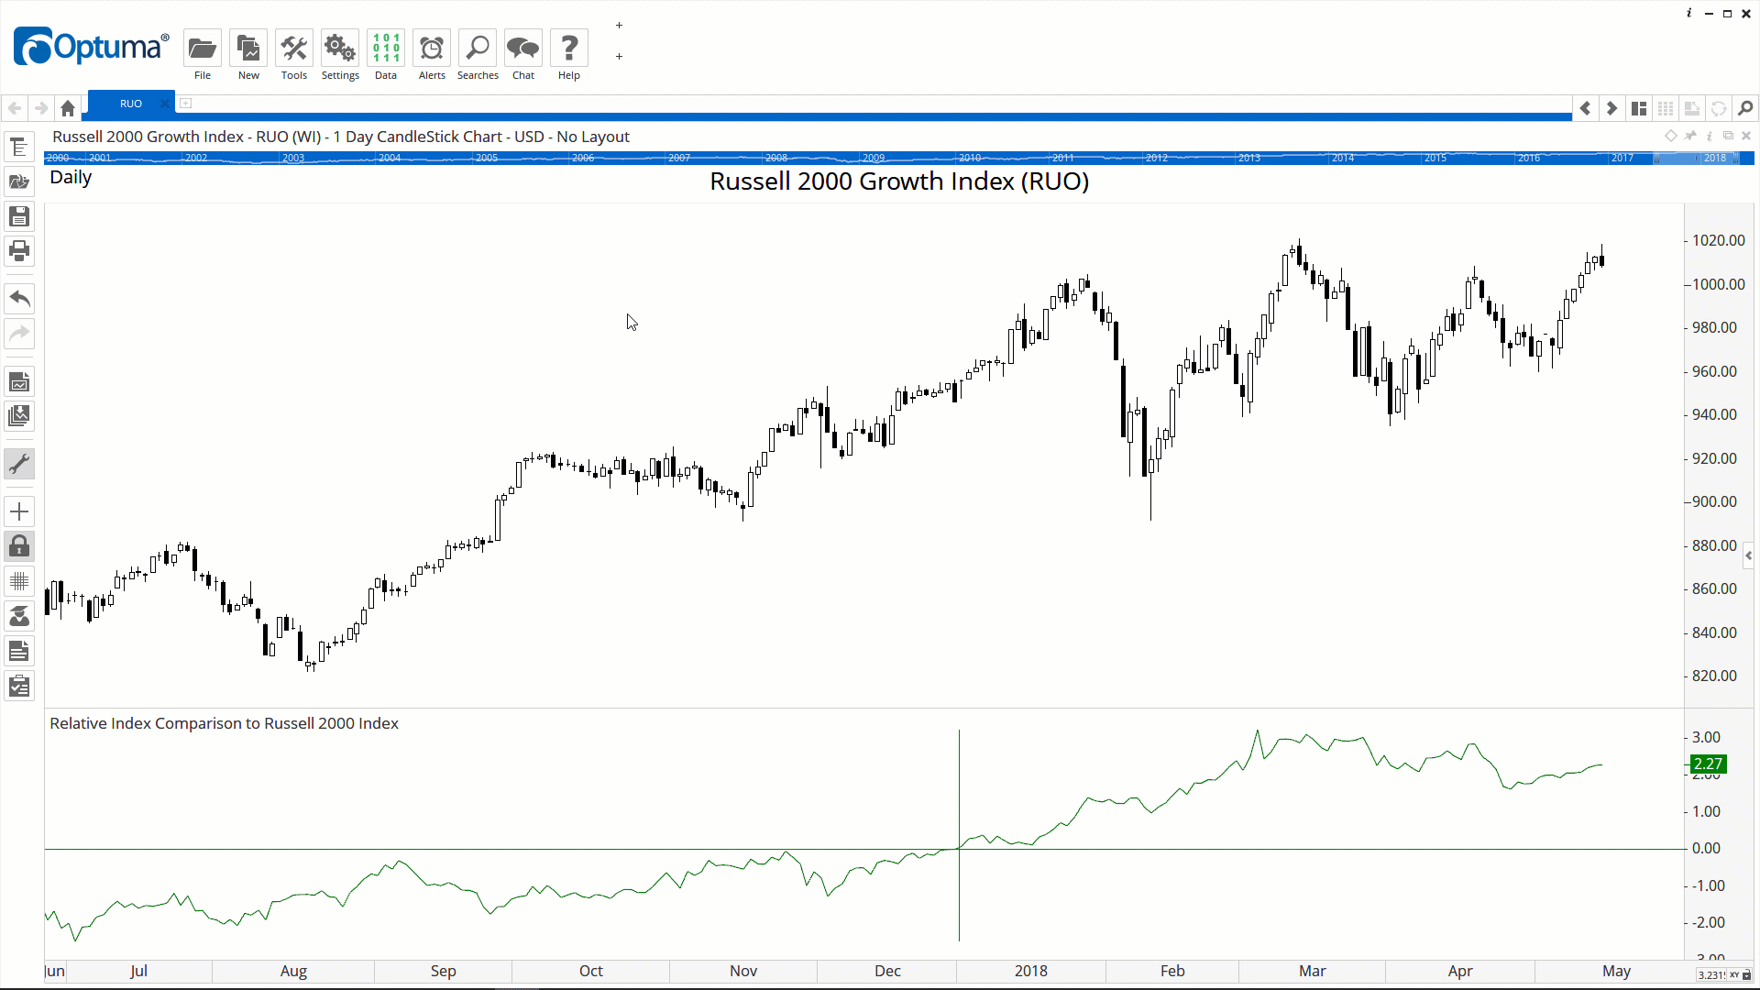Click the structure panel icon in sidebar
Viewport: 1760px width, 990px height.
(19, 147)
